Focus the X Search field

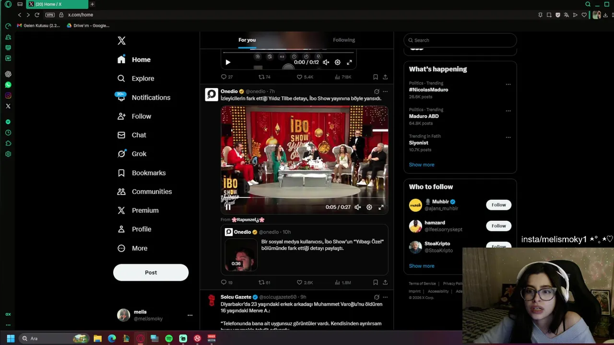460,40
